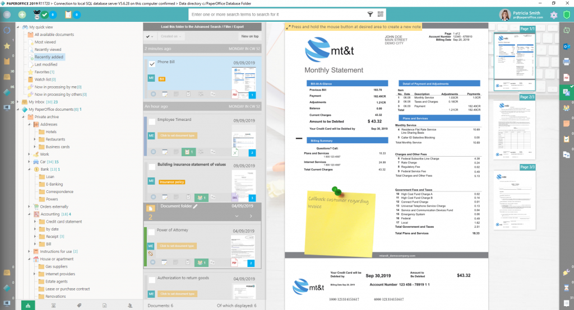Click the wrench processing icon in right sidebar
The width and height of the screenshot is (574, 310).
point(566,272)
